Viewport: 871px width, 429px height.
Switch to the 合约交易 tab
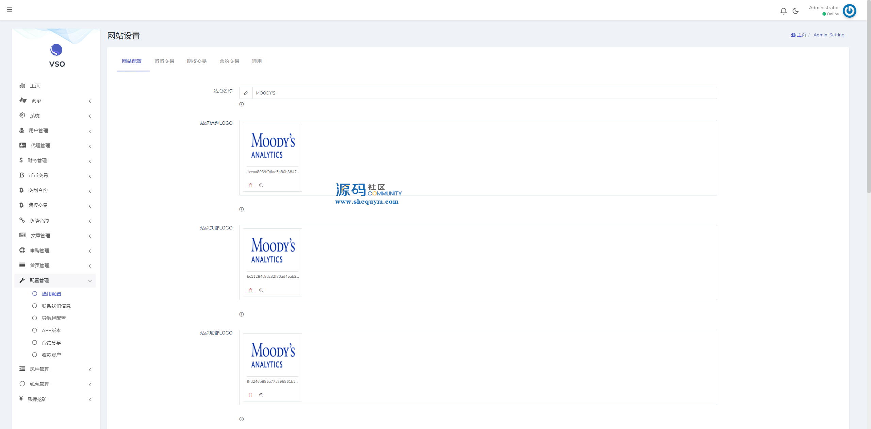(229, 61)
